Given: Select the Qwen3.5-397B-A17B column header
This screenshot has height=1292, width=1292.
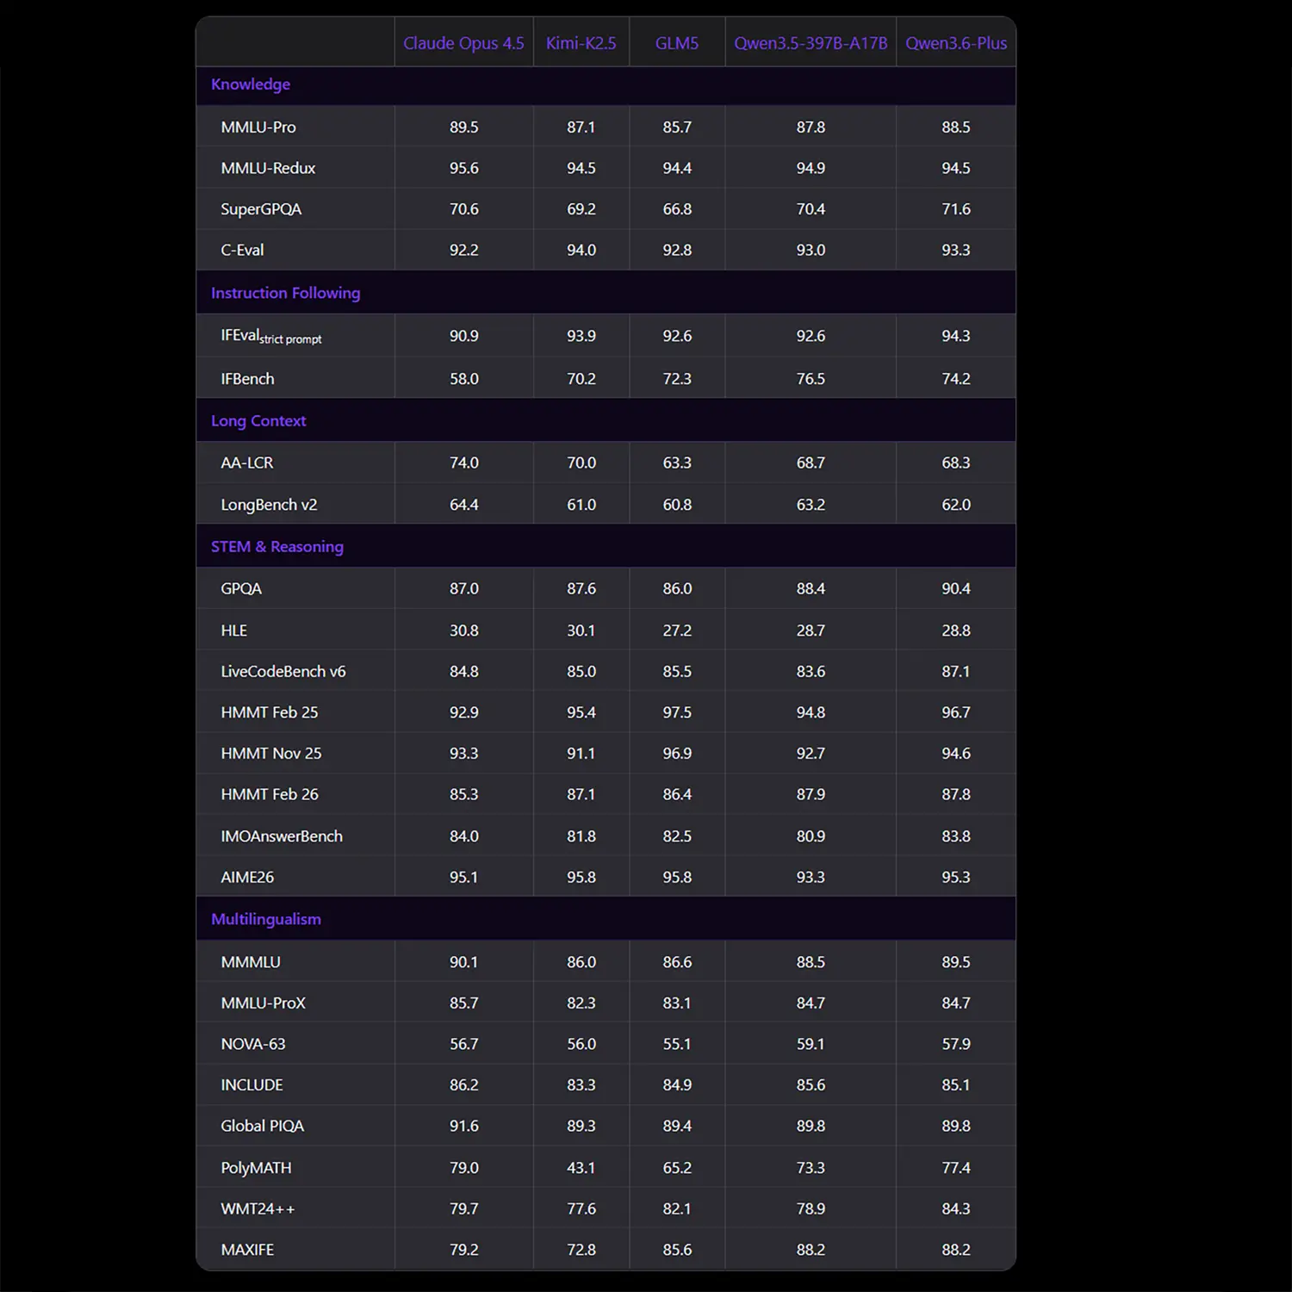Looking at the screenshot, I should coord(810,43).
